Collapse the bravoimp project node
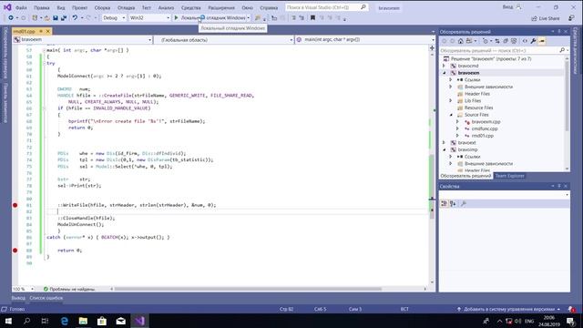The width and height of the screenshot is (583, 328). [x=444, y=149]
